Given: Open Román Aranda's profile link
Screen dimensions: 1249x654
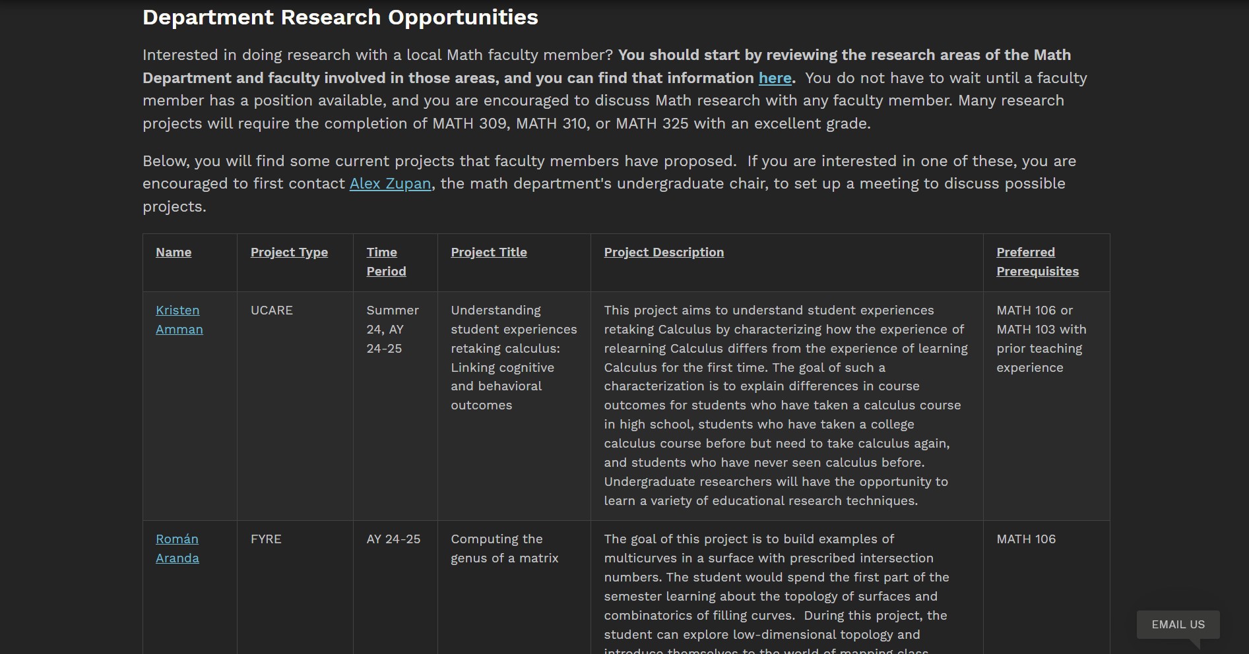Looking at the screenshot, I should point(177,549).
